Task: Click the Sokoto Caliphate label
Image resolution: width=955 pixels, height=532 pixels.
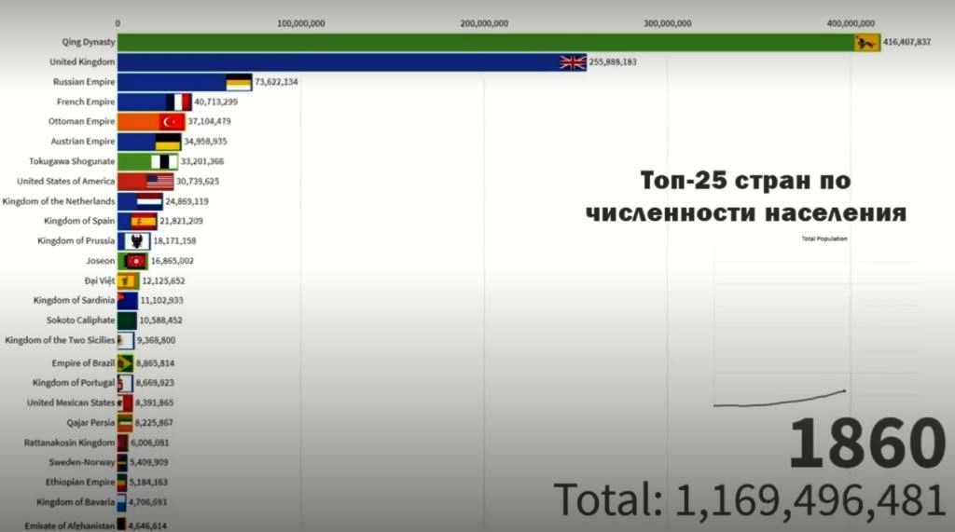Action: pyautogui.click(x=80, y=321)
